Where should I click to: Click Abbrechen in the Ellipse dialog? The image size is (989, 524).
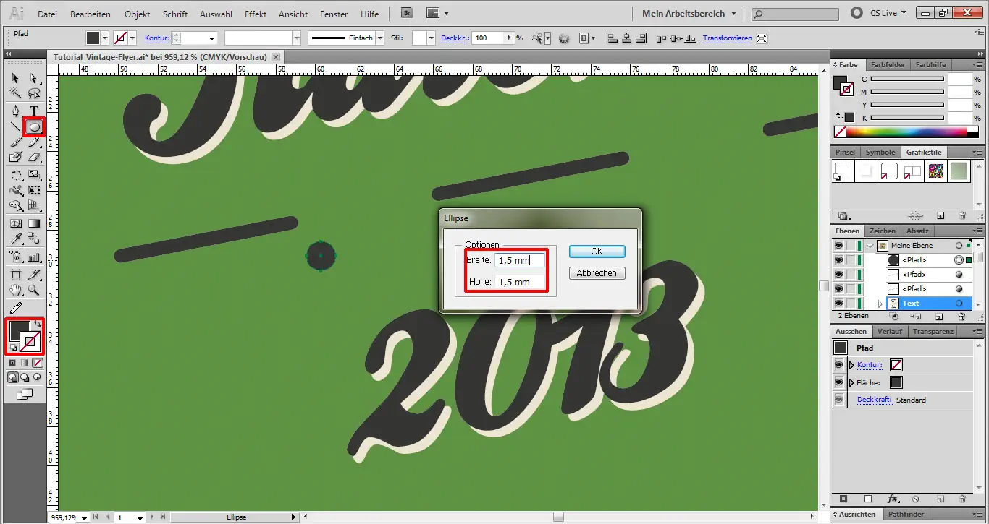pos(597,273)
